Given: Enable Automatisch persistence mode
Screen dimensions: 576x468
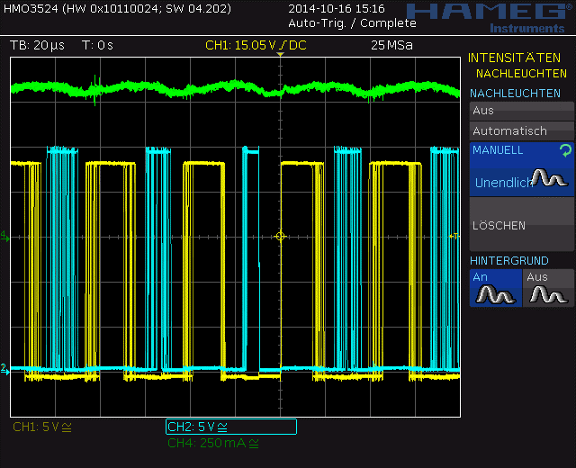Looking at the screenshot, I should [x=521, y=130].
